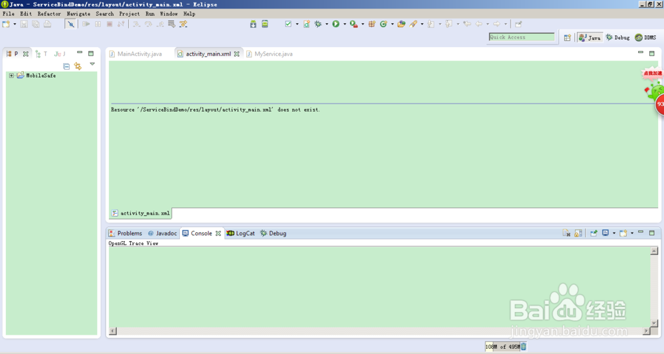Screen dimensions: 664x354
Task: Switch to the Javadoc tab
Action: [x=162, y=233]
